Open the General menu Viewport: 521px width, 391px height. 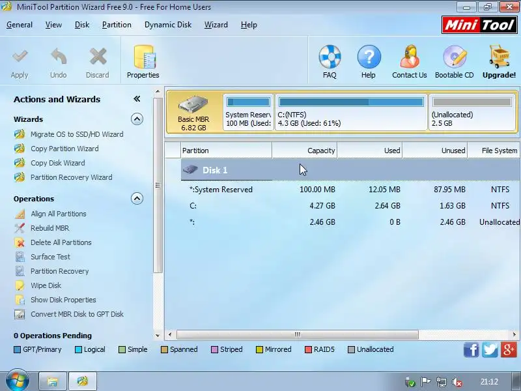[20, 25]
